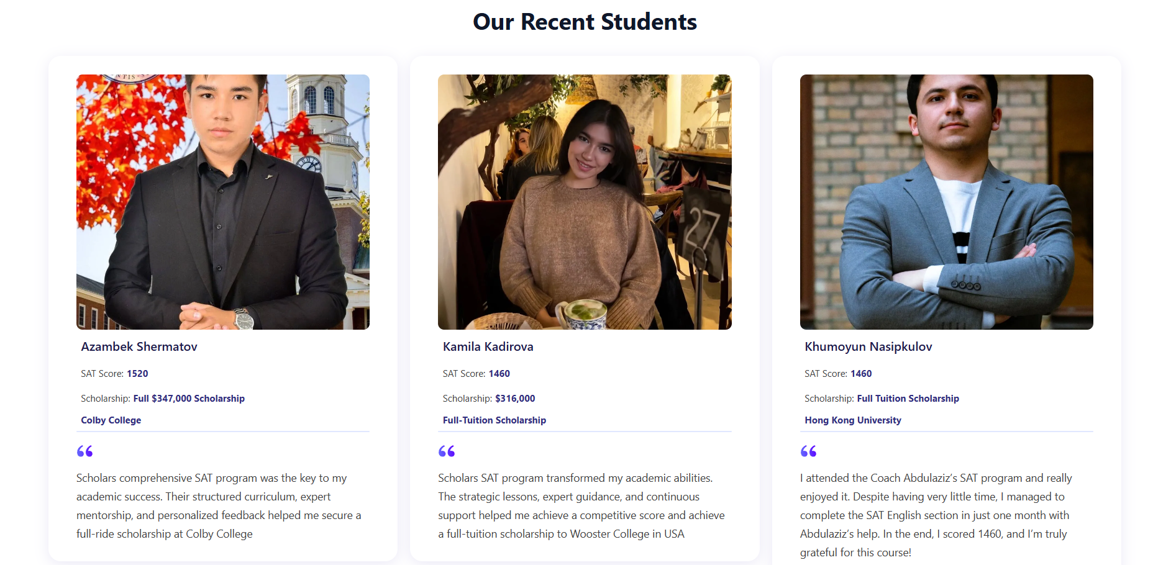Screen dimensions: 1153x565
Task: Click the quote icon in Khumoyun's card
Action: pos(808,451)
